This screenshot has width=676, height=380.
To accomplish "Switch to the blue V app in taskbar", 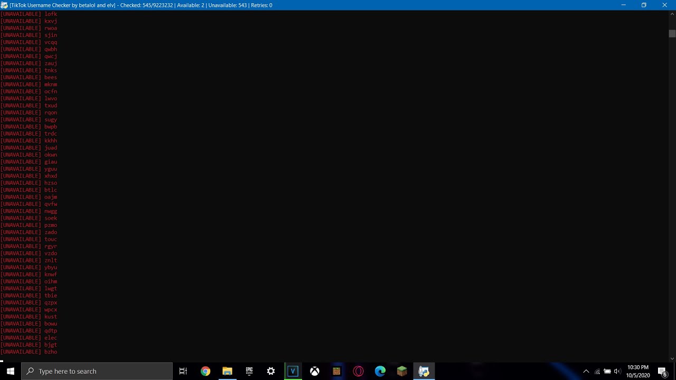I will tap(293, 371).
